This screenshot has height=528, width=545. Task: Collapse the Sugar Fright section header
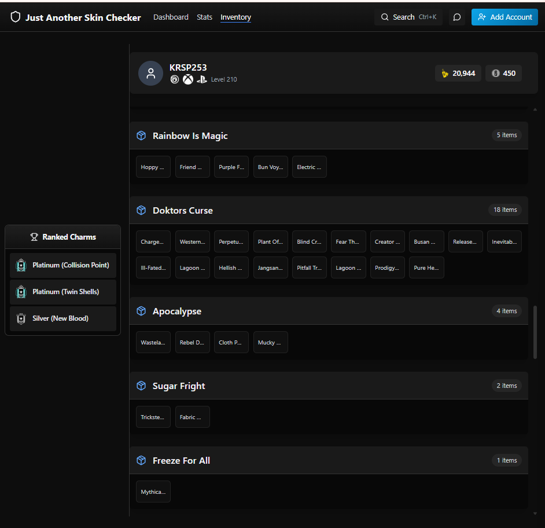[329, 386]
